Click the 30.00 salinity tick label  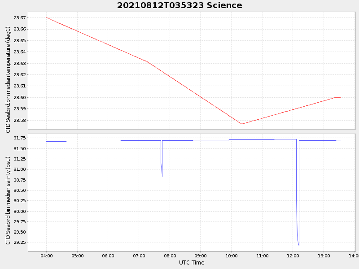coord(20,211)
